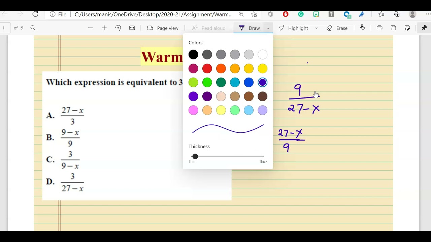Open the Favorites list icon
The width and height of the screenshot is (431, 242).
pyautogui.click(x=381, y=14)
